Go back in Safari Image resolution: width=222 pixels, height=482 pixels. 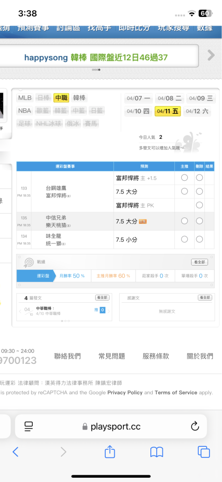(x=16, y=452)
